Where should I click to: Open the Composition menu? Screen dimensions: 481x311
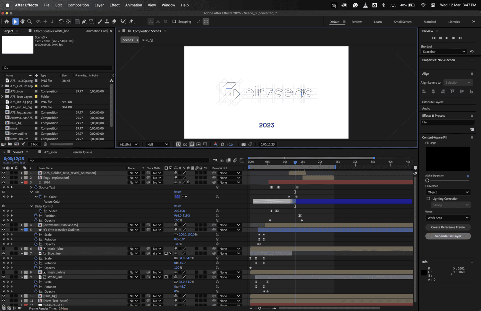click(78, 5)
